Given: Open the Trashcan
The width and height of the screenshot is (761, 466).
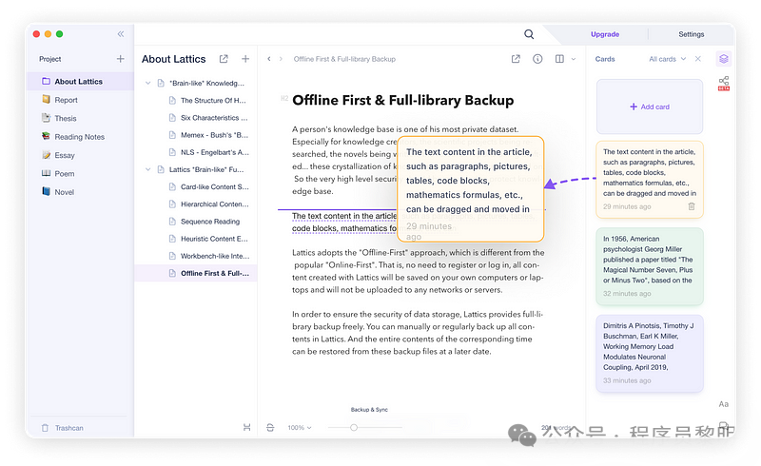Looking at the screenshot, I should (63, 428).
